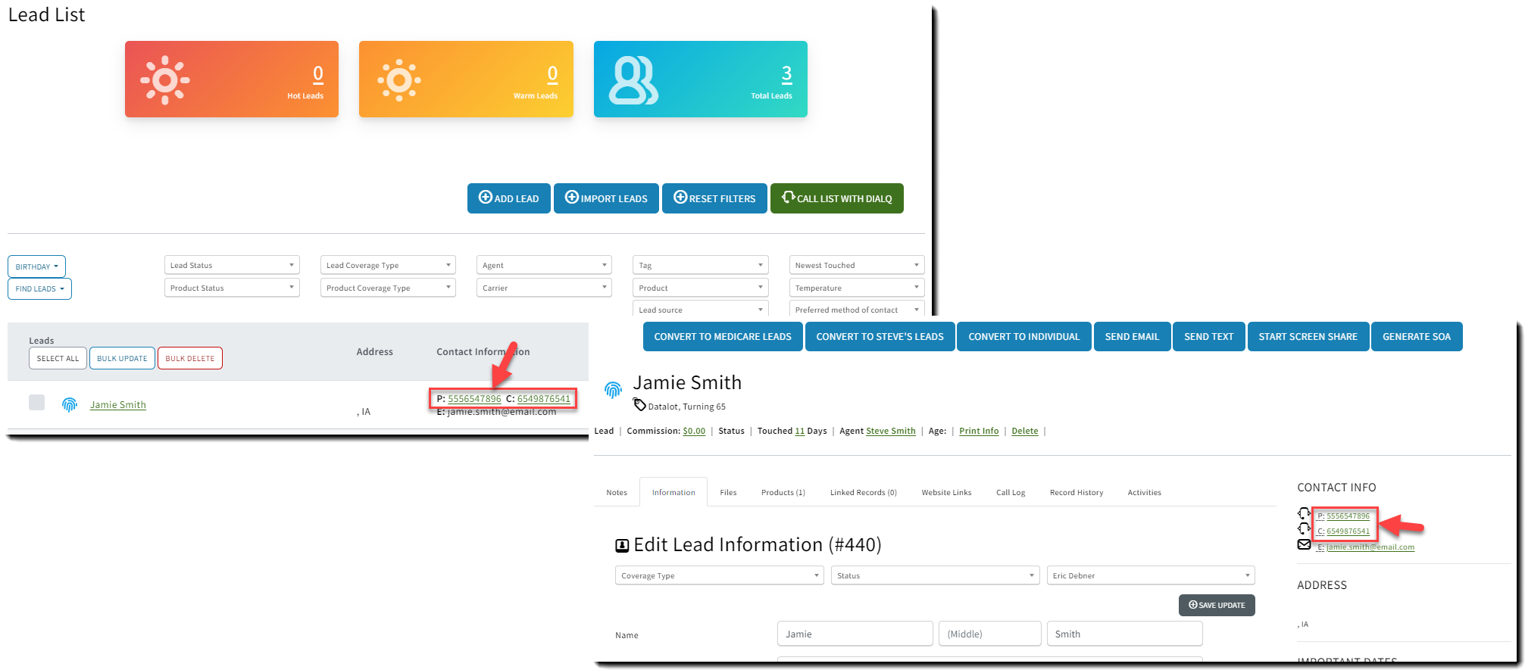Click Convert to Medicare Leads
1525x670 pixels.
click(x=723, y=337)
